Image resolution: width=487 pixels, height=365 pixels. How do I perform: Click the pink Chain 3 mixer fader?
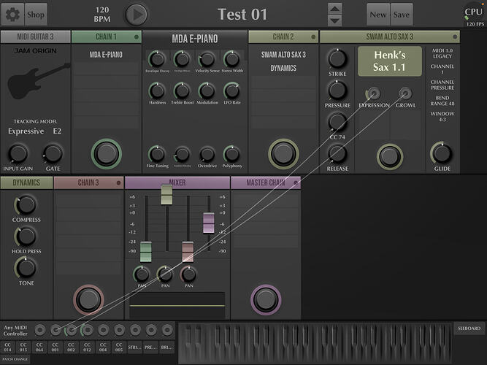coord(188,252)
